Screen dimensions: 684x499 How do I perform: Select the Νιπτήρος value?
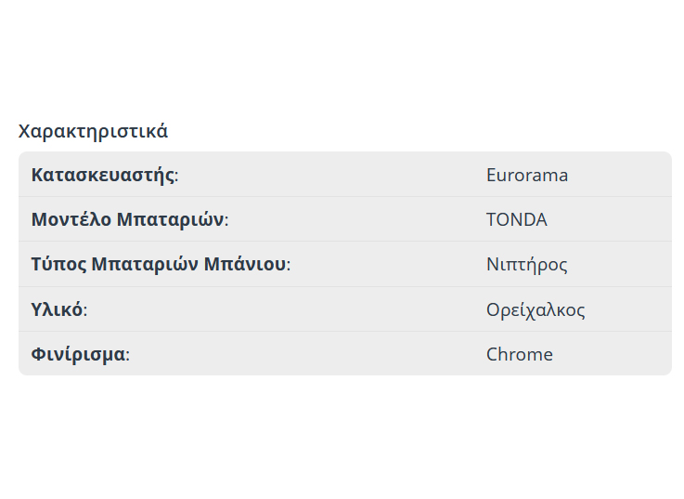(x=526, y=264)
